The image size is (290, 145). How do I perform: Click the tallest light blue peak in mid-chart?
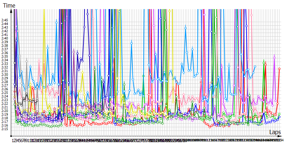coord(186,28)
